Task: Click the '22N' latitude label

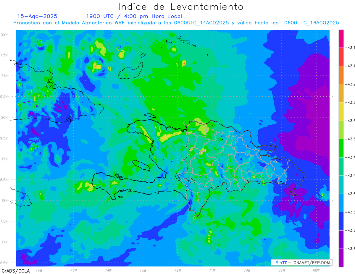Action: coord(5,34)
